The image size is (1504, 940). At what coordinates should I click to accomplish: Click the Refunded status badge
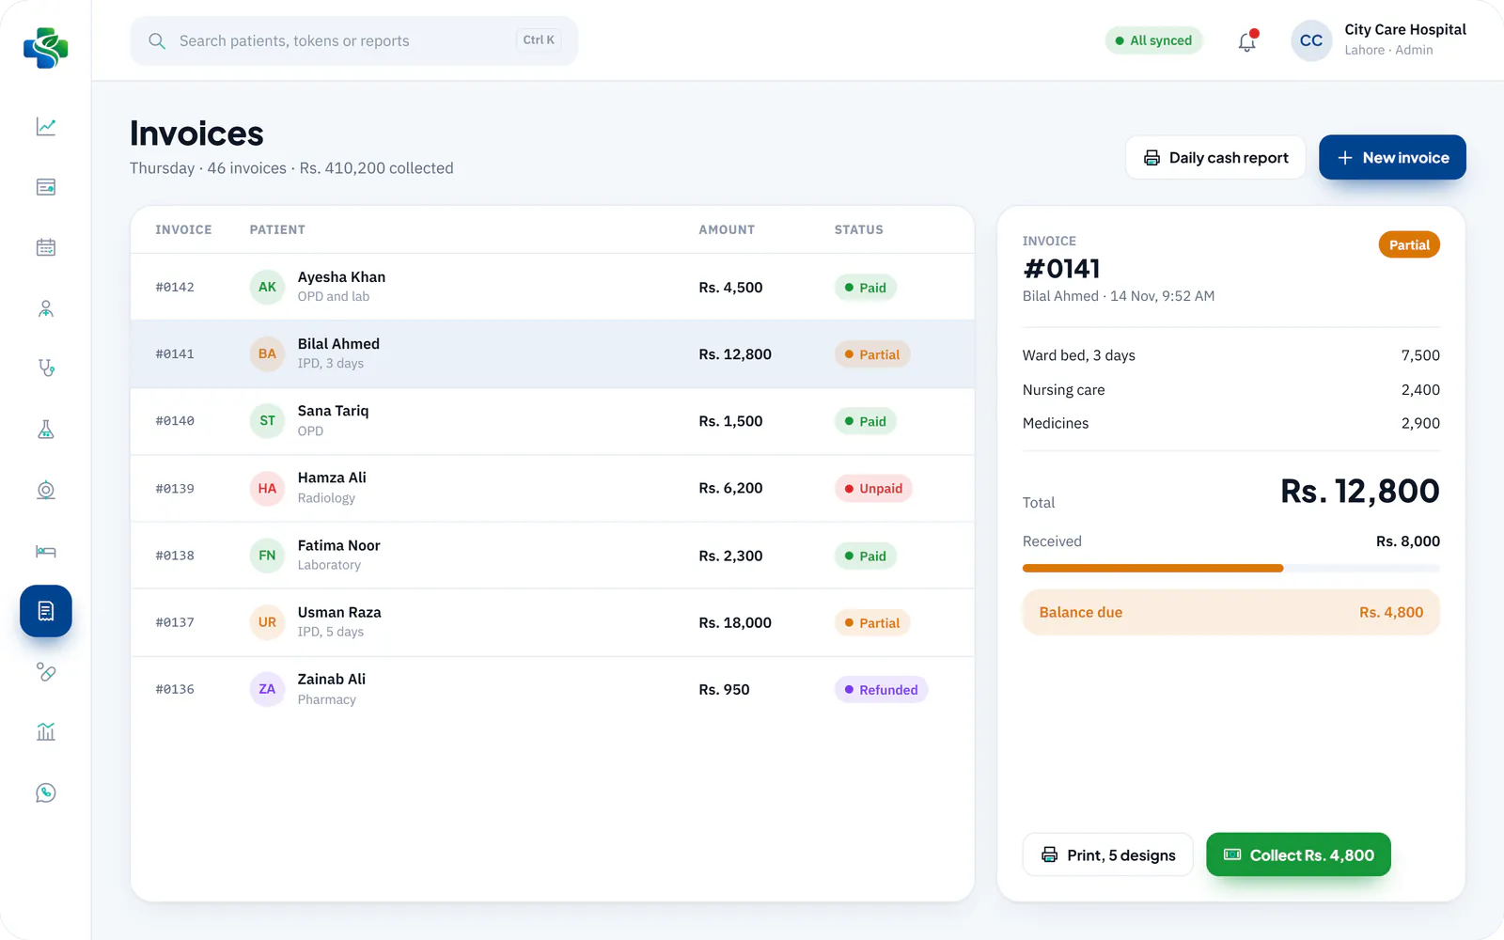pyautogui.click(x=881, y=690)
